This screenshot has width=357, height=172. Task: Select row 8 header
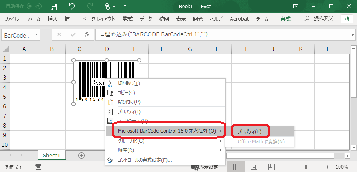5,126
